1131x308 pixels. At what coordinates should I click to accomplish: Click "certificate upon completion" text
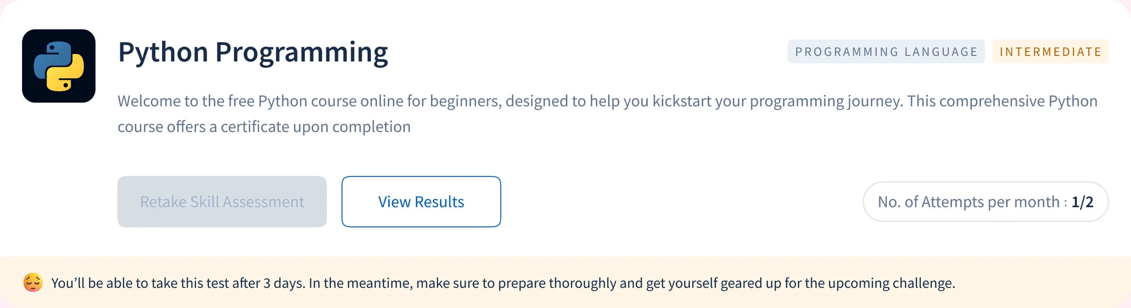(x=316, y=127)
